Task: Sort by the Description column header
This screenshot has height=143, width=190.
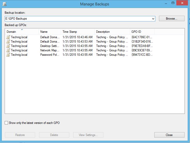Action: [112, 32]
